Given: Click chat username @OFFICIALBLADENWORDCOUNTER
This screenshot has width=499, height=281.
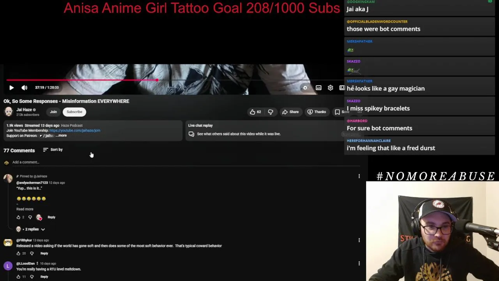Looking at the screenshot, I should point(377,22).
